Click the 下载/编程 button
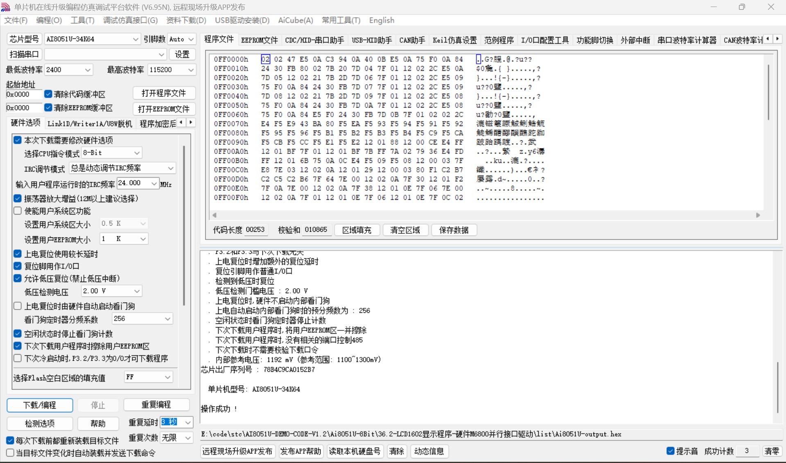Screen dimensions: 786x463 click(40, 405)
